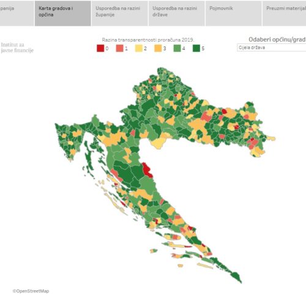Click the eastern tip yellow municipality near Ilok
This screenshot has height=306, width=306.
coord(271,138)
